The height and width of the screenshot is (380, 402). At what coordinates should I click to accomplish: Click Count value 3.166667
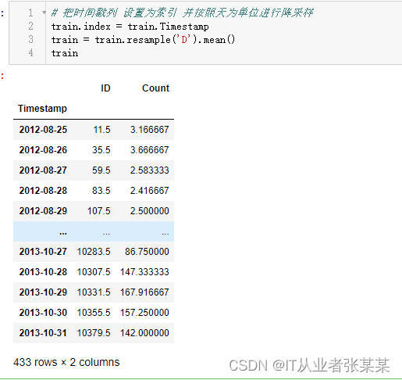pos(150,130)
